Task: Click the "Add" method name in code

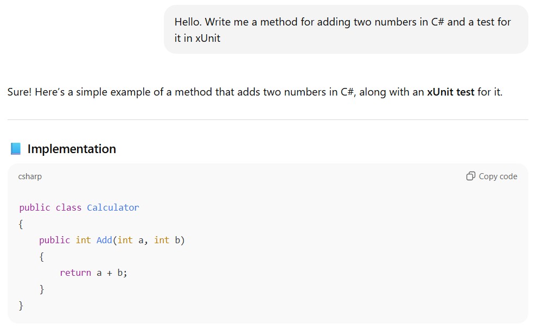Action: pos(104,240)
